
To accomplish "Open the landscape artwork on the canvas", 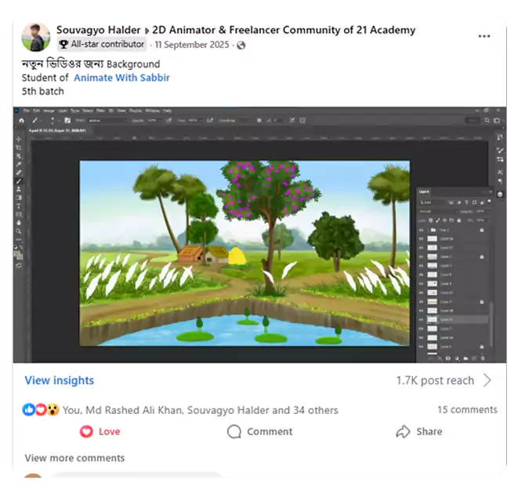I will click(x=245, y=252).
